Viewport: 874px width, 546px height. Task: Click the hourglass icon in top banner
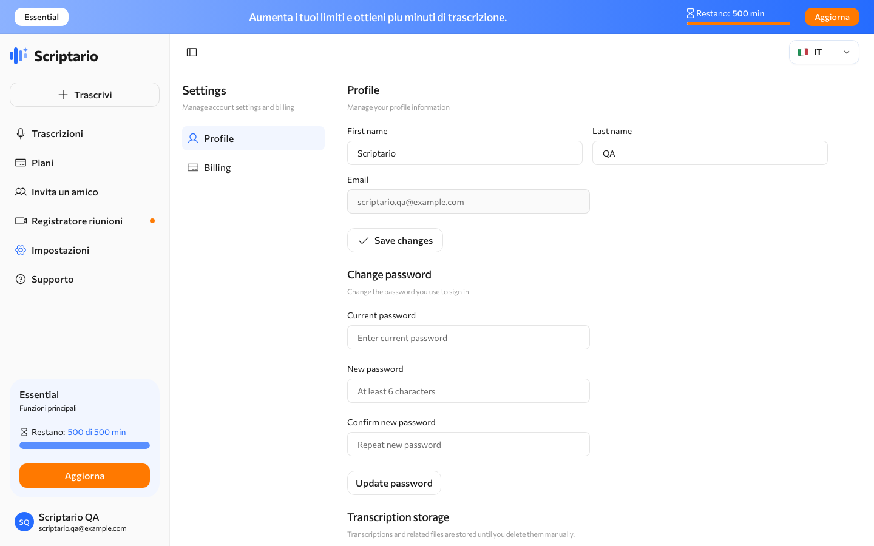tap(690, 13)
